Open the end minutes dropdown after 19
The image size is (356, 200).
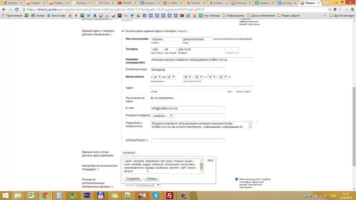222,77
